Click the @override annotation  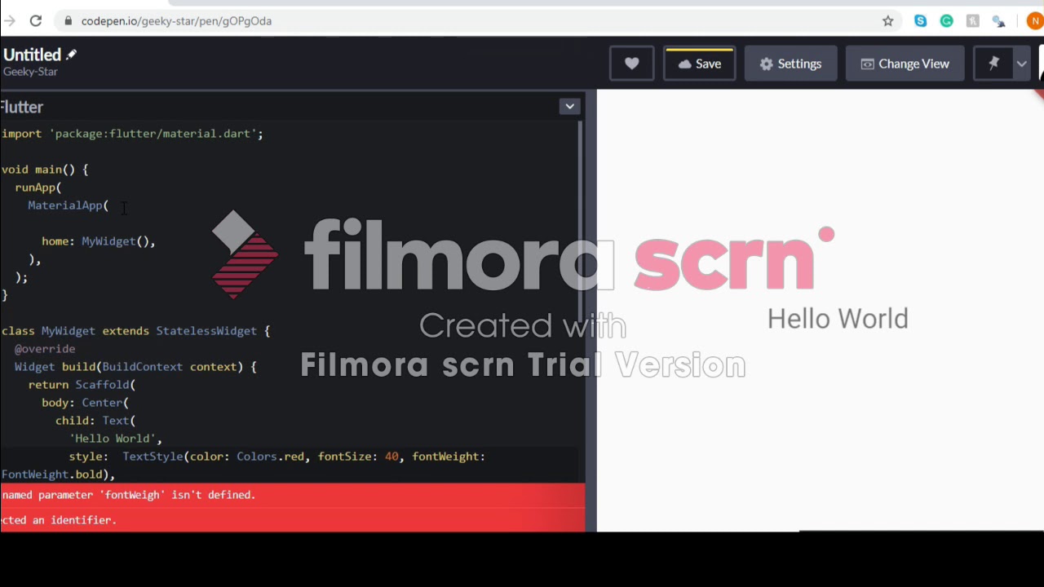point(45,349)
